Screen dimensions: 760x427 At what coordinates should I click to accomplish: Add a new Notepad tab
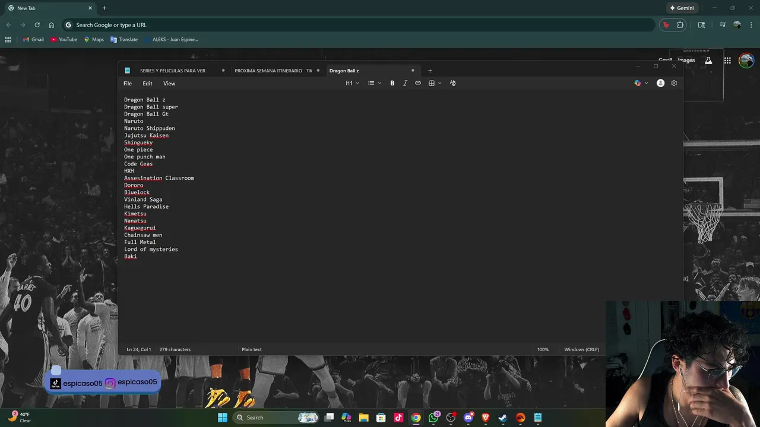430,71
